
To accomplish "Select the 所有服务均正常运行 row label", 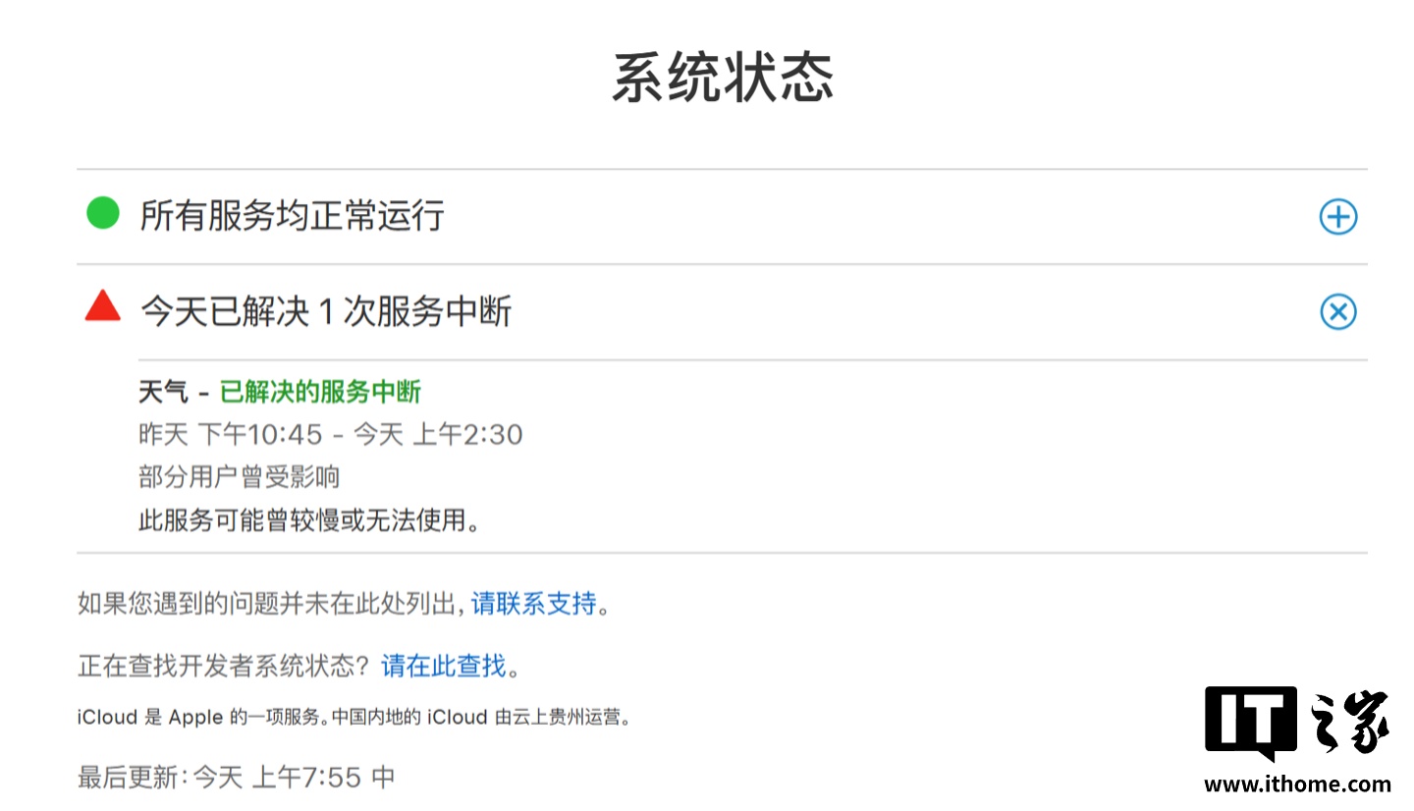I will point(292,215).
